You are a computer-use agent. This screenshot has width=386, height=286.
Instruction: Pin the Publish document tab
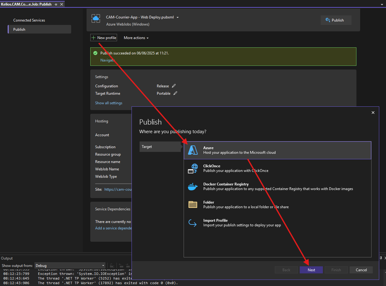(56, 4)
